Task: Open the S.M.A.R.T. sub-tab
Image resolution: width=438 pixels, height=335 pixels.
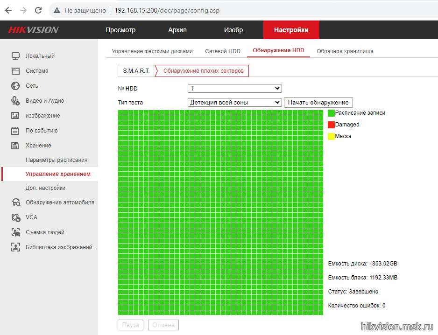Action: coord(136,71)
